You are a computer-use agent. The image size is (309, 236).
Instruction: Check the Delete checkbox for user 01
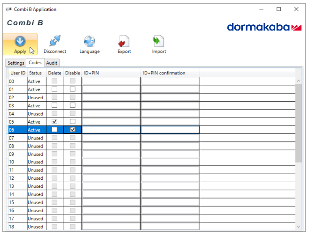tap(54, 89)
